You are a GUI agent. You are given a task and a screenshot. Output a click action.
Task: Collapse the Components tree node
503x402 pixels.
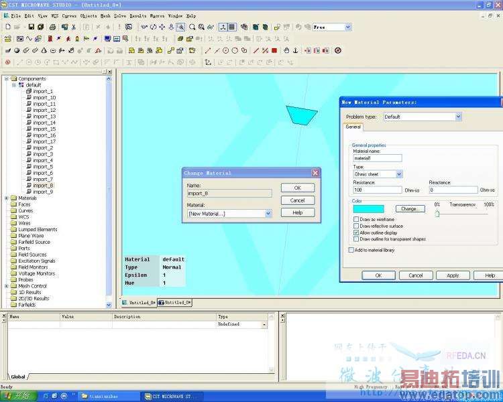pos(6,78)
